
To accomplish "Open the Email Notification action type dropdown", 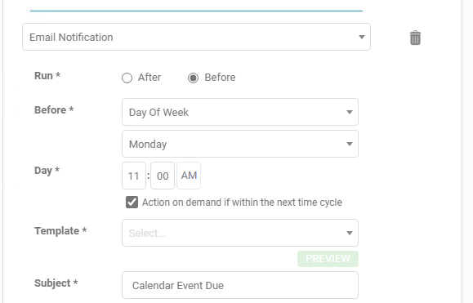I will 196,37.
